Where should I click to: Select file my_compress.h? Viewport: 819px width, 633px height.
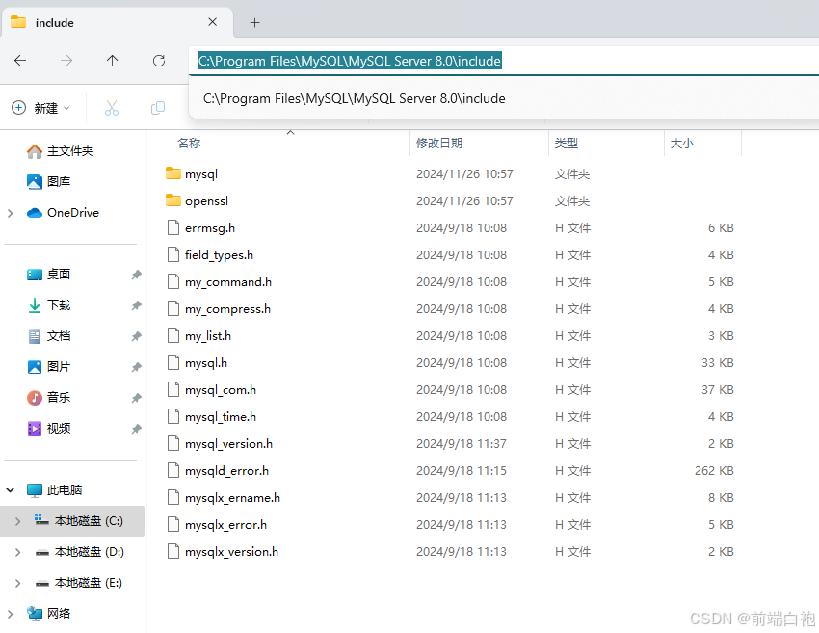click(x=219, y=309)
